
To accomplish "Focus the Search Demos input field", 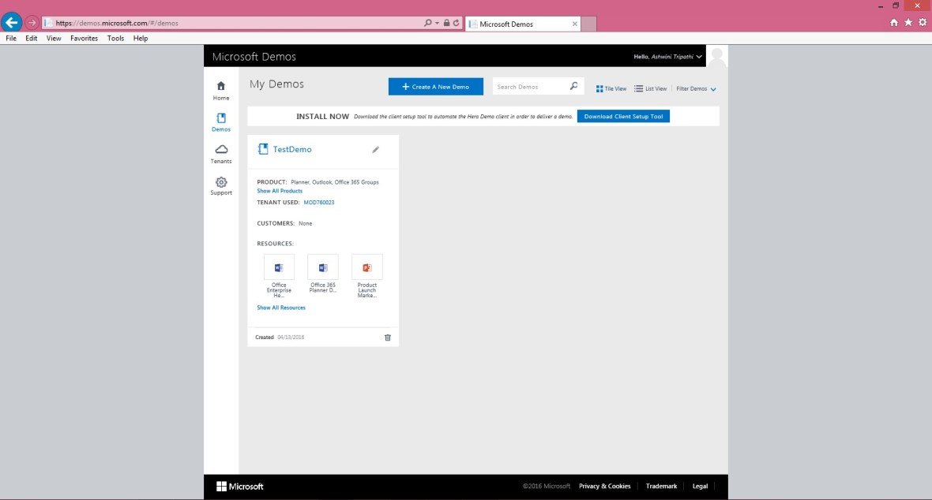I will pos(529,87).
